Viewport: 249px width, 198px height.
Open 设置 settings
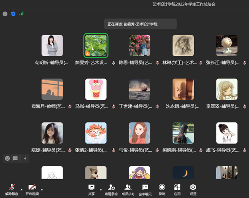[x=193, y=190]
